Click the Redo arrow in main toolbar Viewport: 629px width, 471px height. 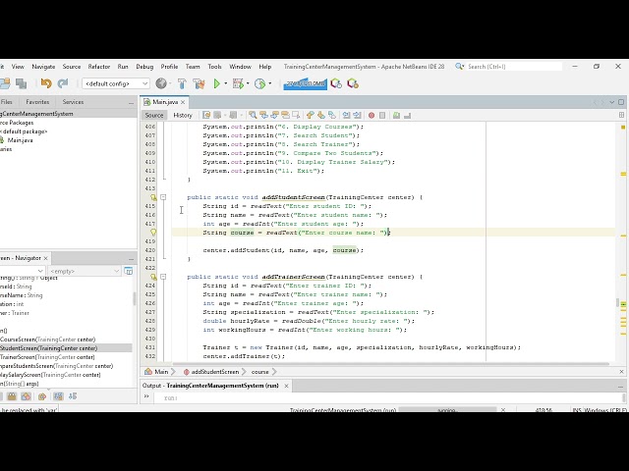click(63, 83)
